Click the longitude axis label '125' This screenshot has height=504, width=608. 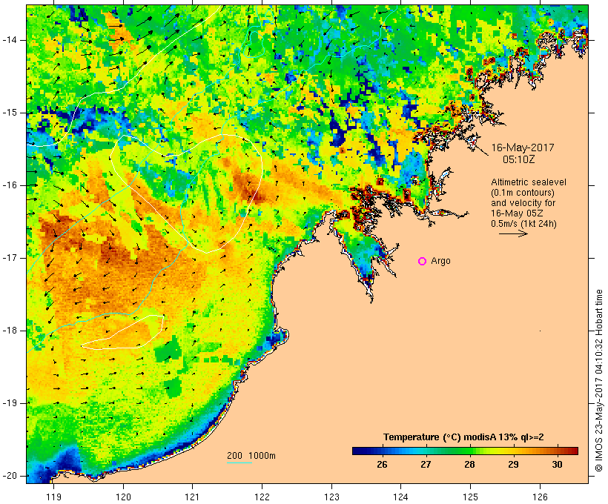point(471,497)
